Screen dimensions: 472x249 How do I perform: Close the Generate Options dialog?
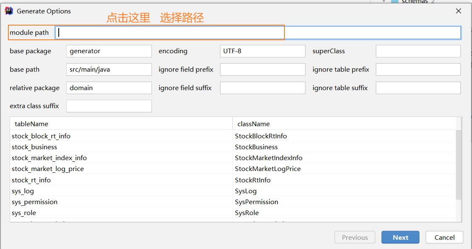tap(459, 11)
